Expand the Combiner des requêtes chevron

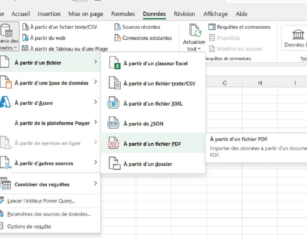(x=95, y=183)
